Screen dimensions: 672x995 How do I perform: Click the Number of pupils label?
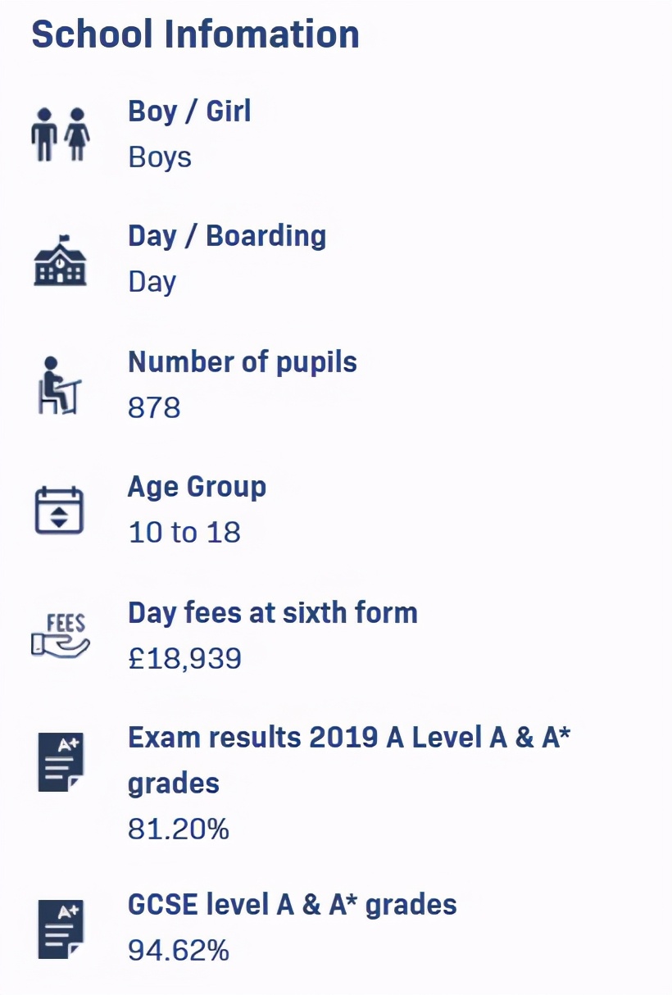243,361
